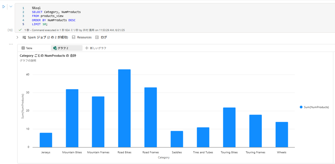Image resolution: width=335 pixels, height=164 pixels.
Task: Click code line 2 SELECT statement
Action: pos(57,12)
